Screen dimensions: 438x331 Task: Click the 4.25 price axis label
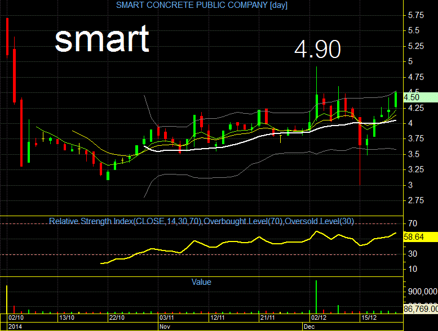pos(415,108)
